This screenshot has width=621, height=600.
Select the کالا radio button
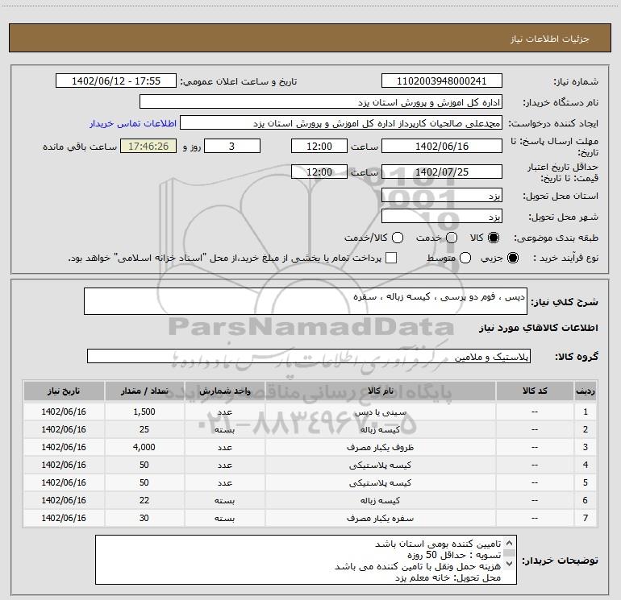[494, 238]
